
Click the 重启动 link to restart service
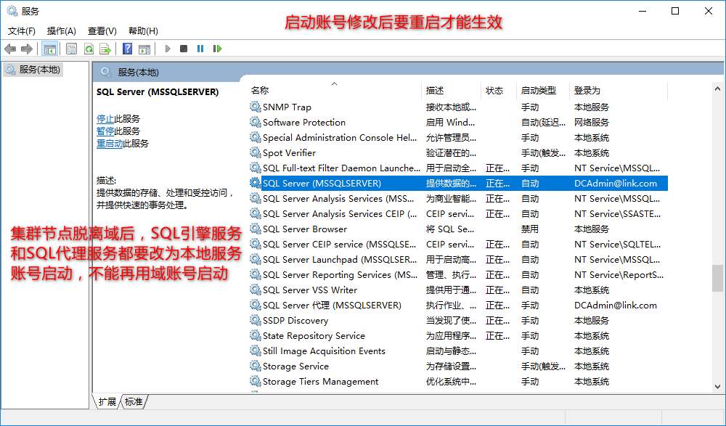click(110, 144)
